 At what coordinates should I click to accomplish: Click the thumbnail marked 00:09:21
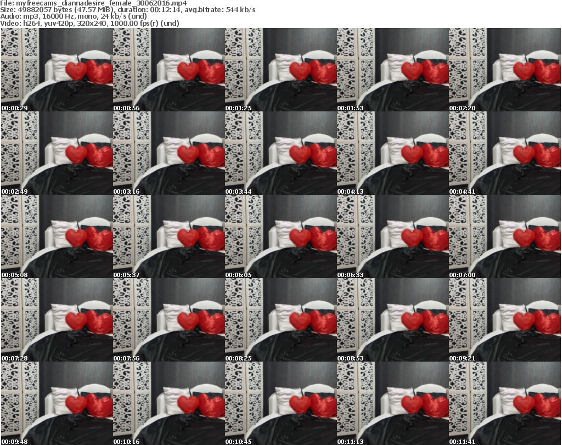(x=505, y=320)
